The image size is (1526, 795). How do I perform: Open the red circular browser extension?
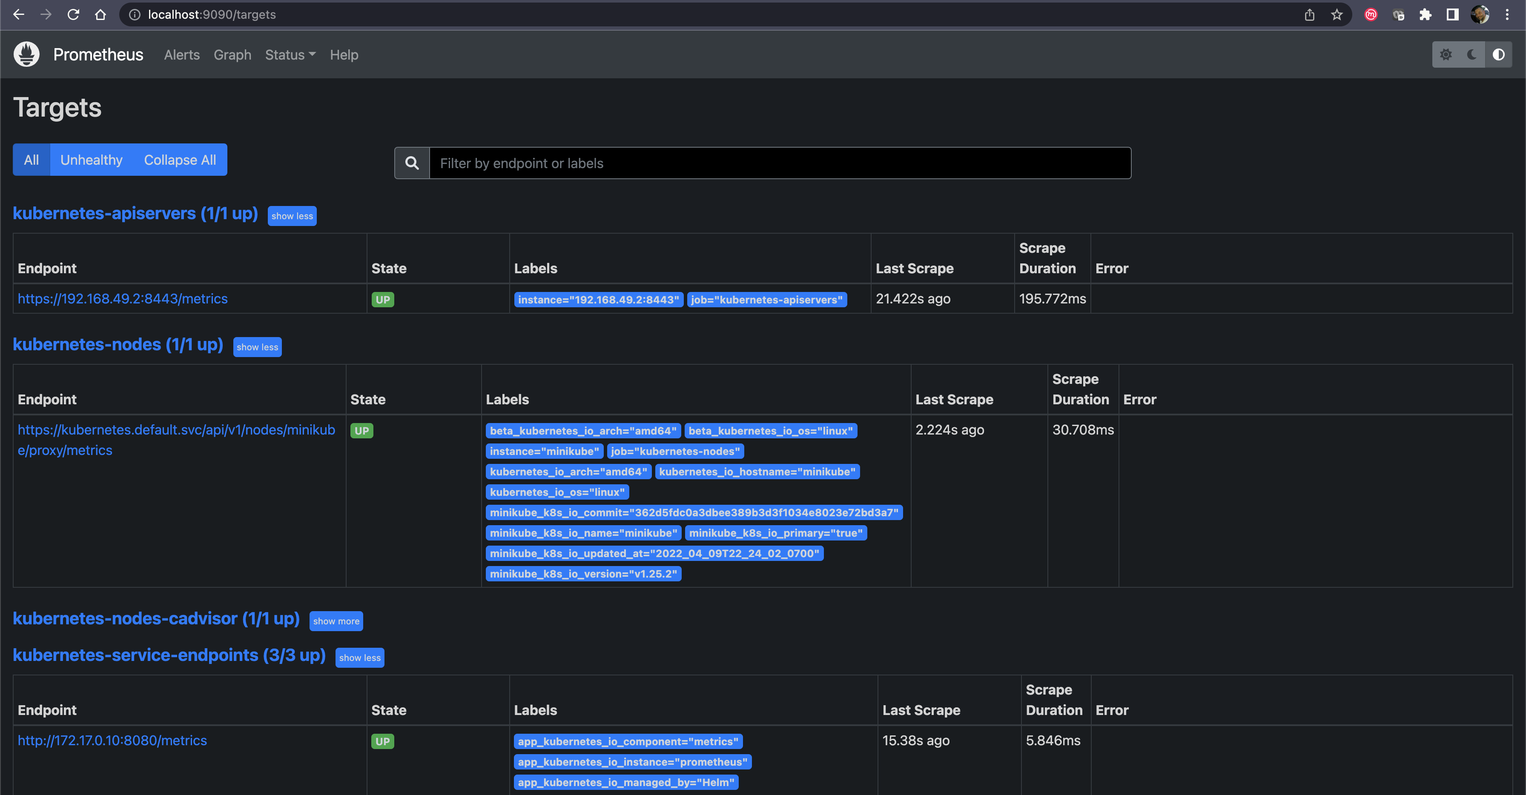1371,15
